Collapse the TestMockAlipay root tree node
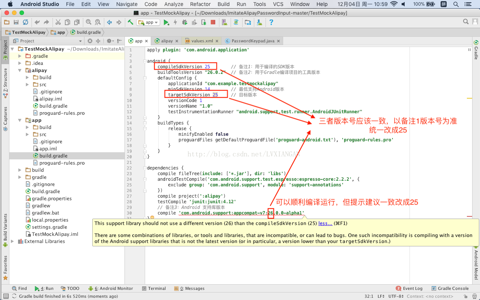This screenshot has width=480, height=300. (12, 49)
